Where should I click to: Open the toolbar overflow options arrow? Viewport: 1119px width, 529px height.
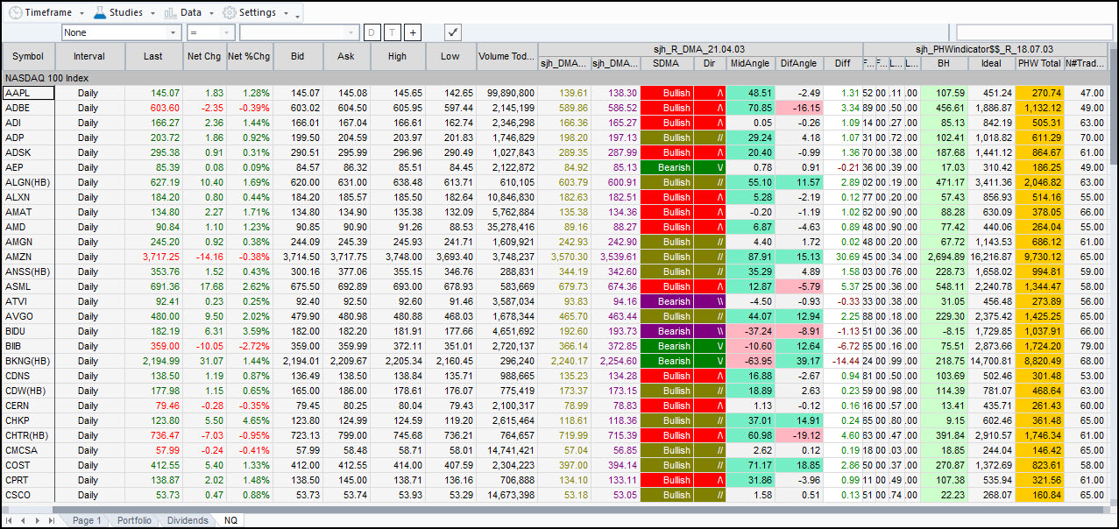(x=298, y=15)
